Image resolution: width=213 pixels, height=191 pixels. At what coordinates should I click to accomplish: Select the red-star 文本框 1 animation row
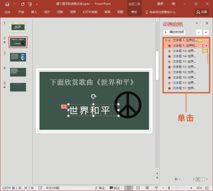186,46
